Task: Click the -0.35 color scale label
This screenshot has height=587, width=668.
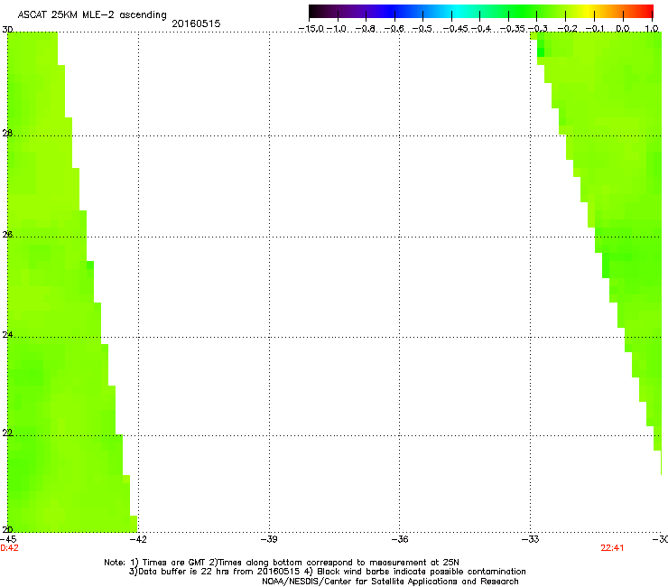Action: pyautogui.click(x=512, y=29)
